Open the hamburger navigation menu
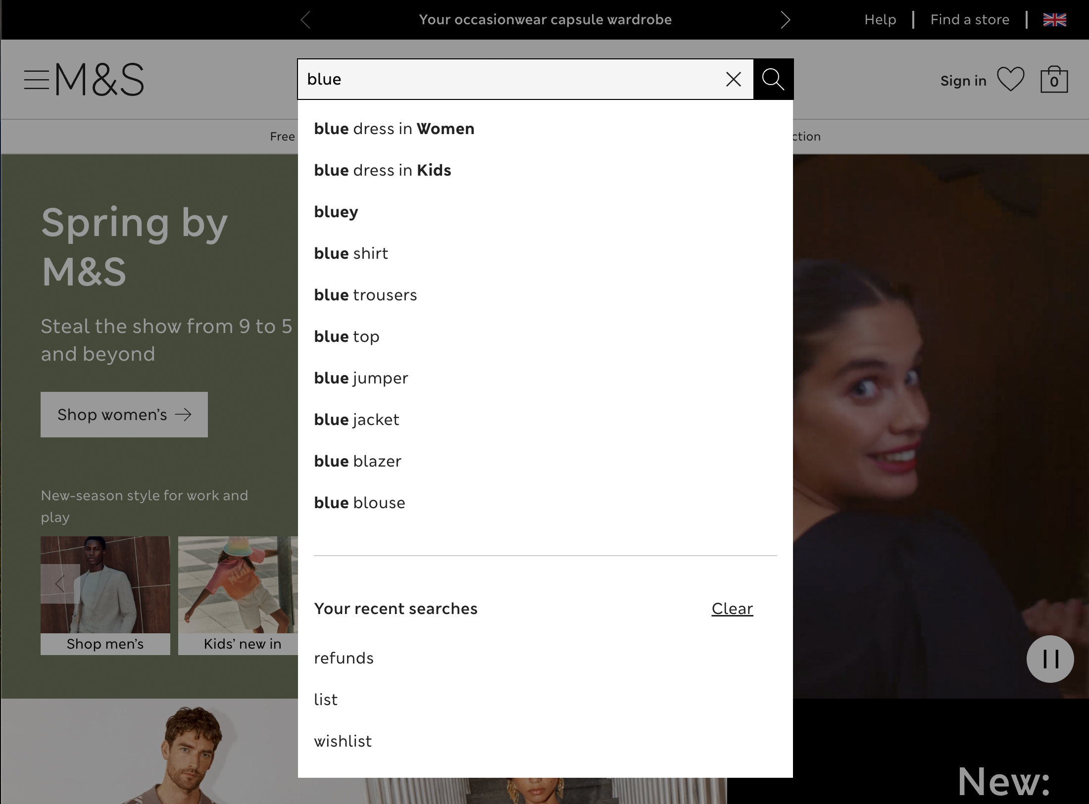Viewport: 1089px width, 804px height. pyautogui.click(x=36, y=80)
